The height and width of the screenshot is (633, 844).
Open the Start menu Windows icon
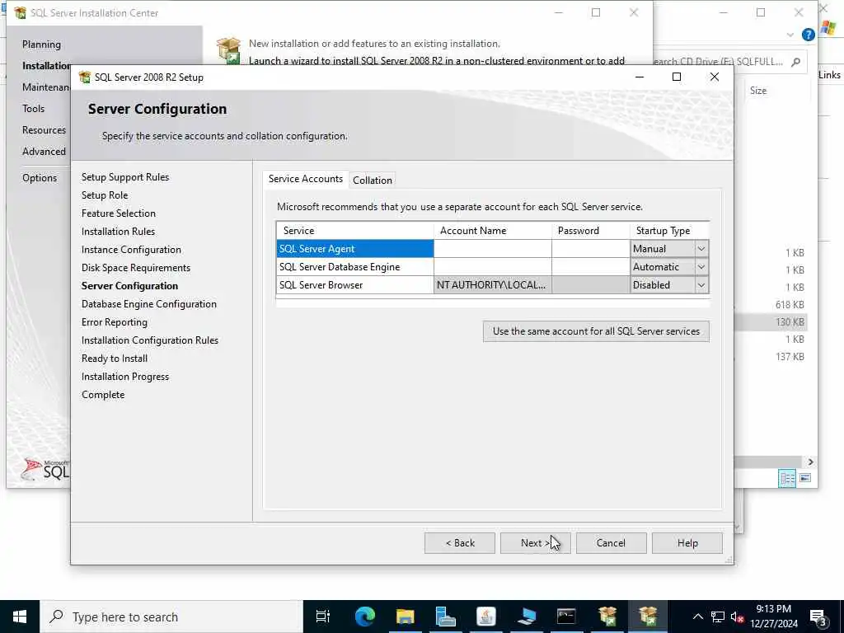coord(20,617)
